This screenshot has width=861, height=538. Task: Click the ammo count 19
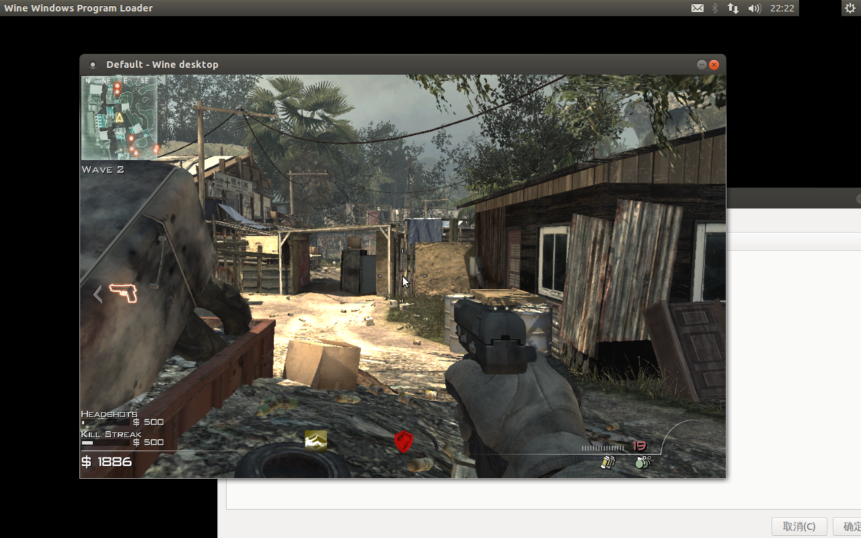(639, 446)
